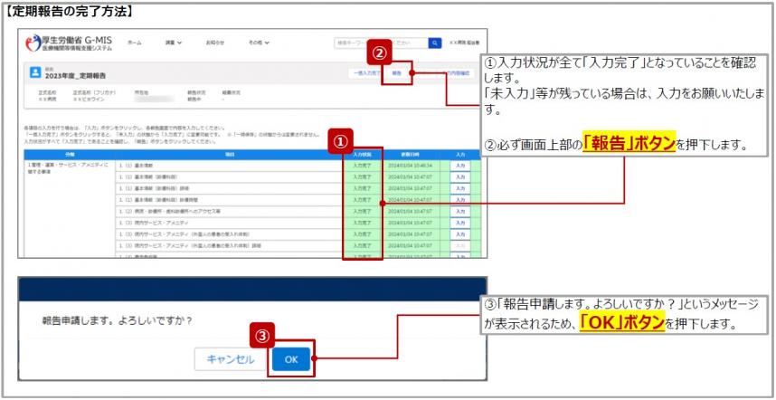Click 入力 button for アクセス等 row
Image resolution: width=776 pixels, height=400 pixels.
point(459,211)
